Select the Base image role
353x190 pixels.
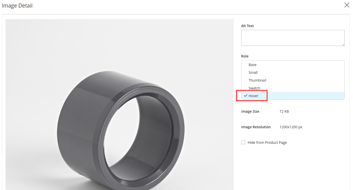tap(253, 65)
